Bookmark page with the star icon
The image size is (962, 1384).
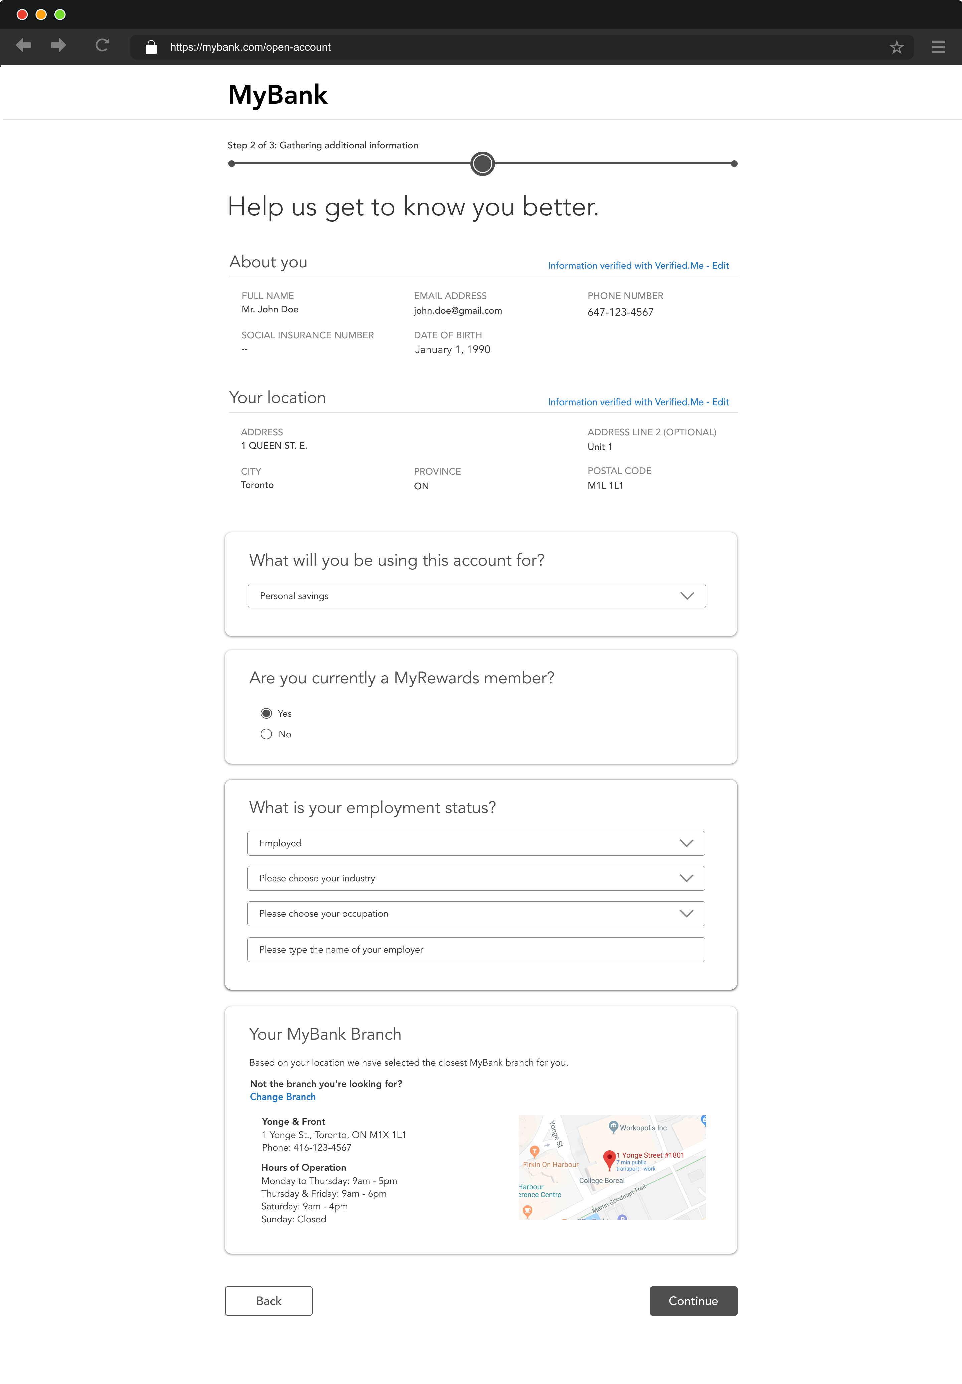click(x=896, y=47)
